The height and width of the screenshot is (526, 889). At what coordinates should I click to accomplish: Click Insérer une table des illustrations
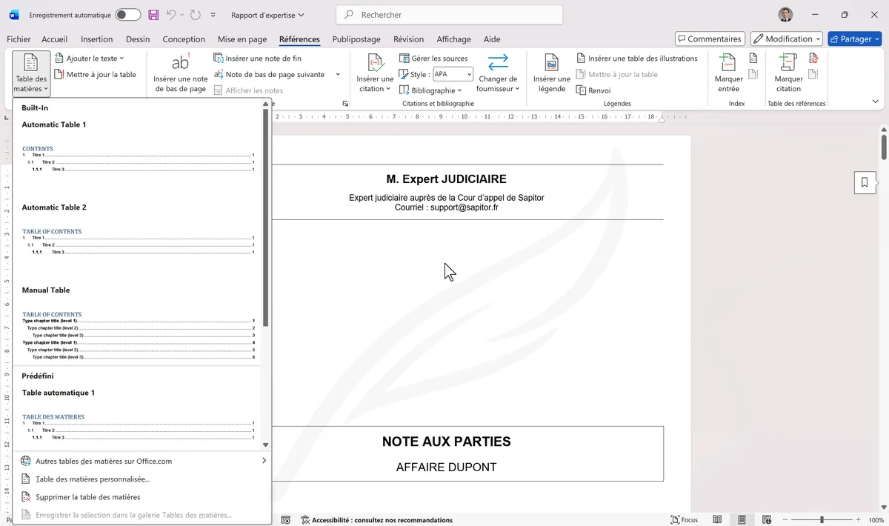click(x=642, y=59)
